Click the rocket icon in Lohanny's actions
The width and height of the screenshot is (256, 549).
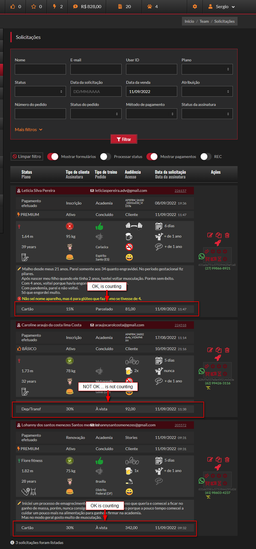[218, 467]
